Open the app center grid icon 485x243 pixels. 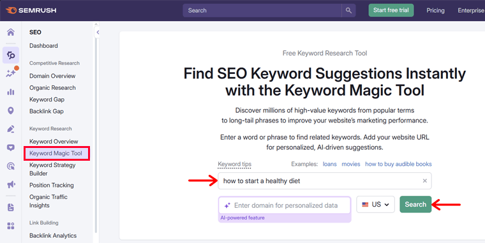click(11, 226)
